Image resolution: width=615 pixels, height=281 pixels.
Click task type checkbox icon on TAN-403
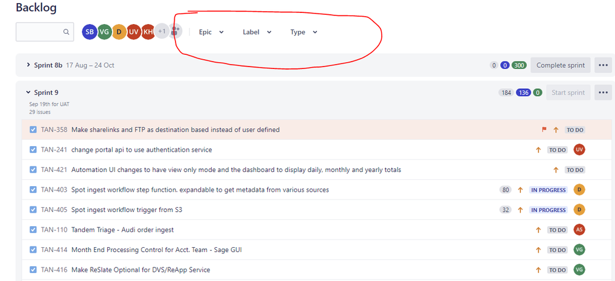tap(33, 190)
